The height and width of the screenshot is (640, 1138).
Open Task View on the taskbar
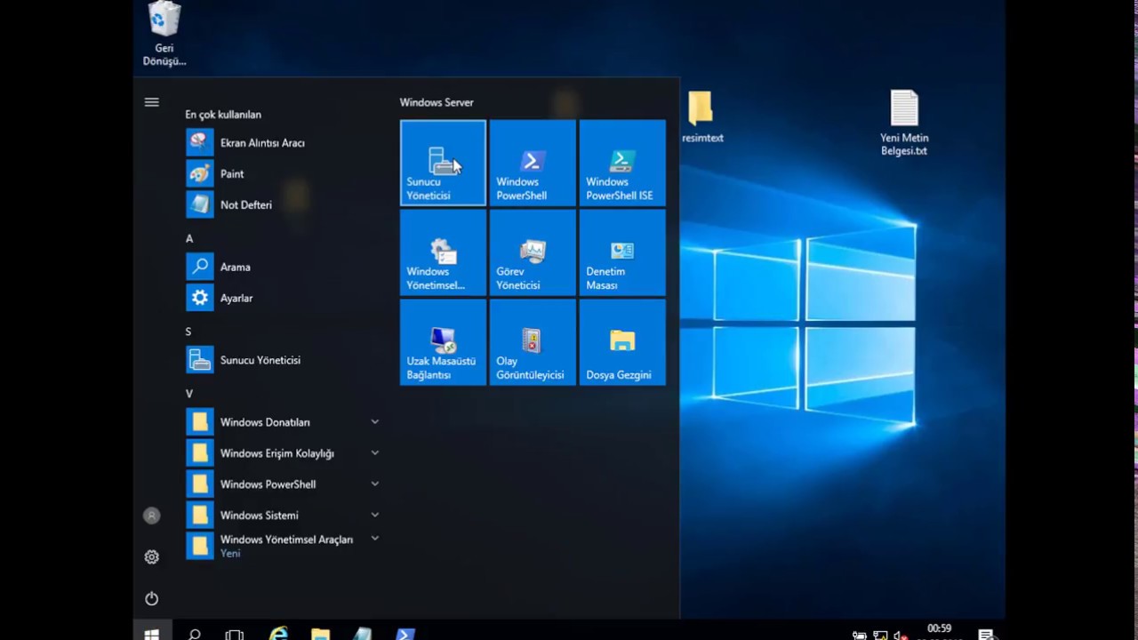235,634
